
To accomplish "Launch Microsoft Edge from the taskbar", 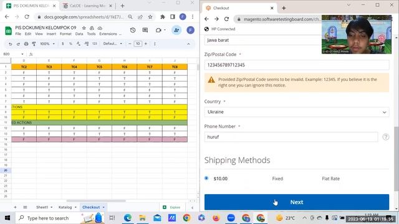I will tap(127, 218).
